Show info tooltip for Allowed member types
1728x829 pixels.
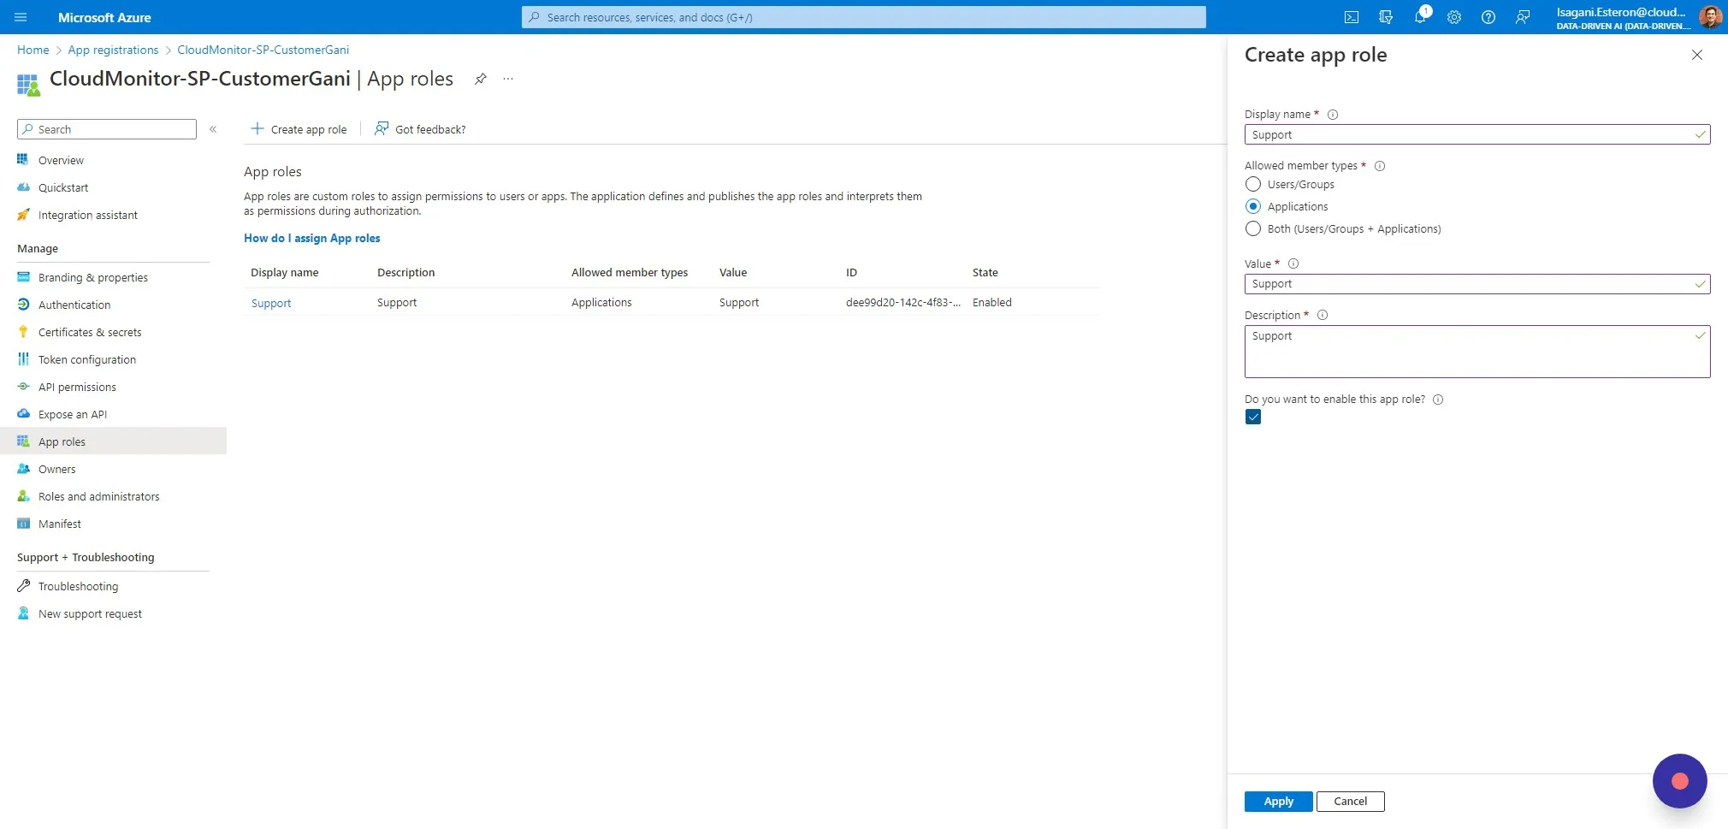coord(1380,166)
